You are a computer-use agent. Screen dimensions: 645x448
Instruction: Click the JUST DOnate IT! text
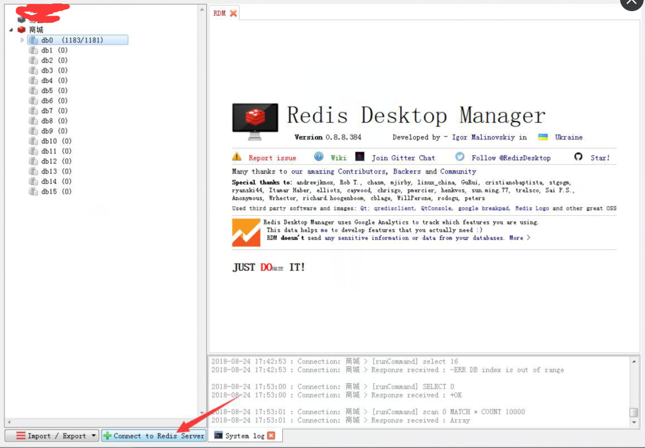[x=268, y=267]
